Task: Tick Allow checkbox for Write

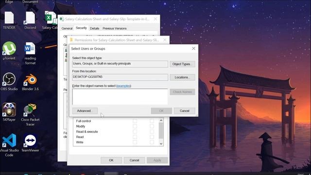Action: pyautogui.click(x=135, y=142)
